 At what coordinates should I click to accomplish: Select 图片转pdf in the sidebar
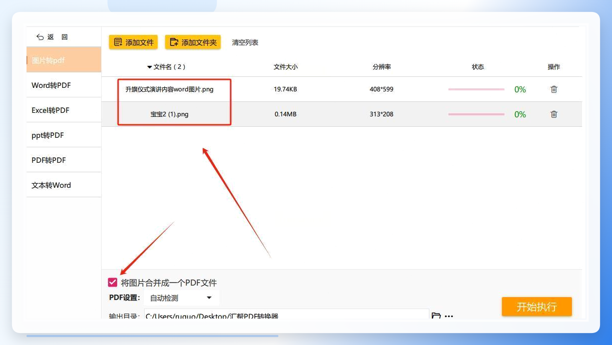coord(64,60)
